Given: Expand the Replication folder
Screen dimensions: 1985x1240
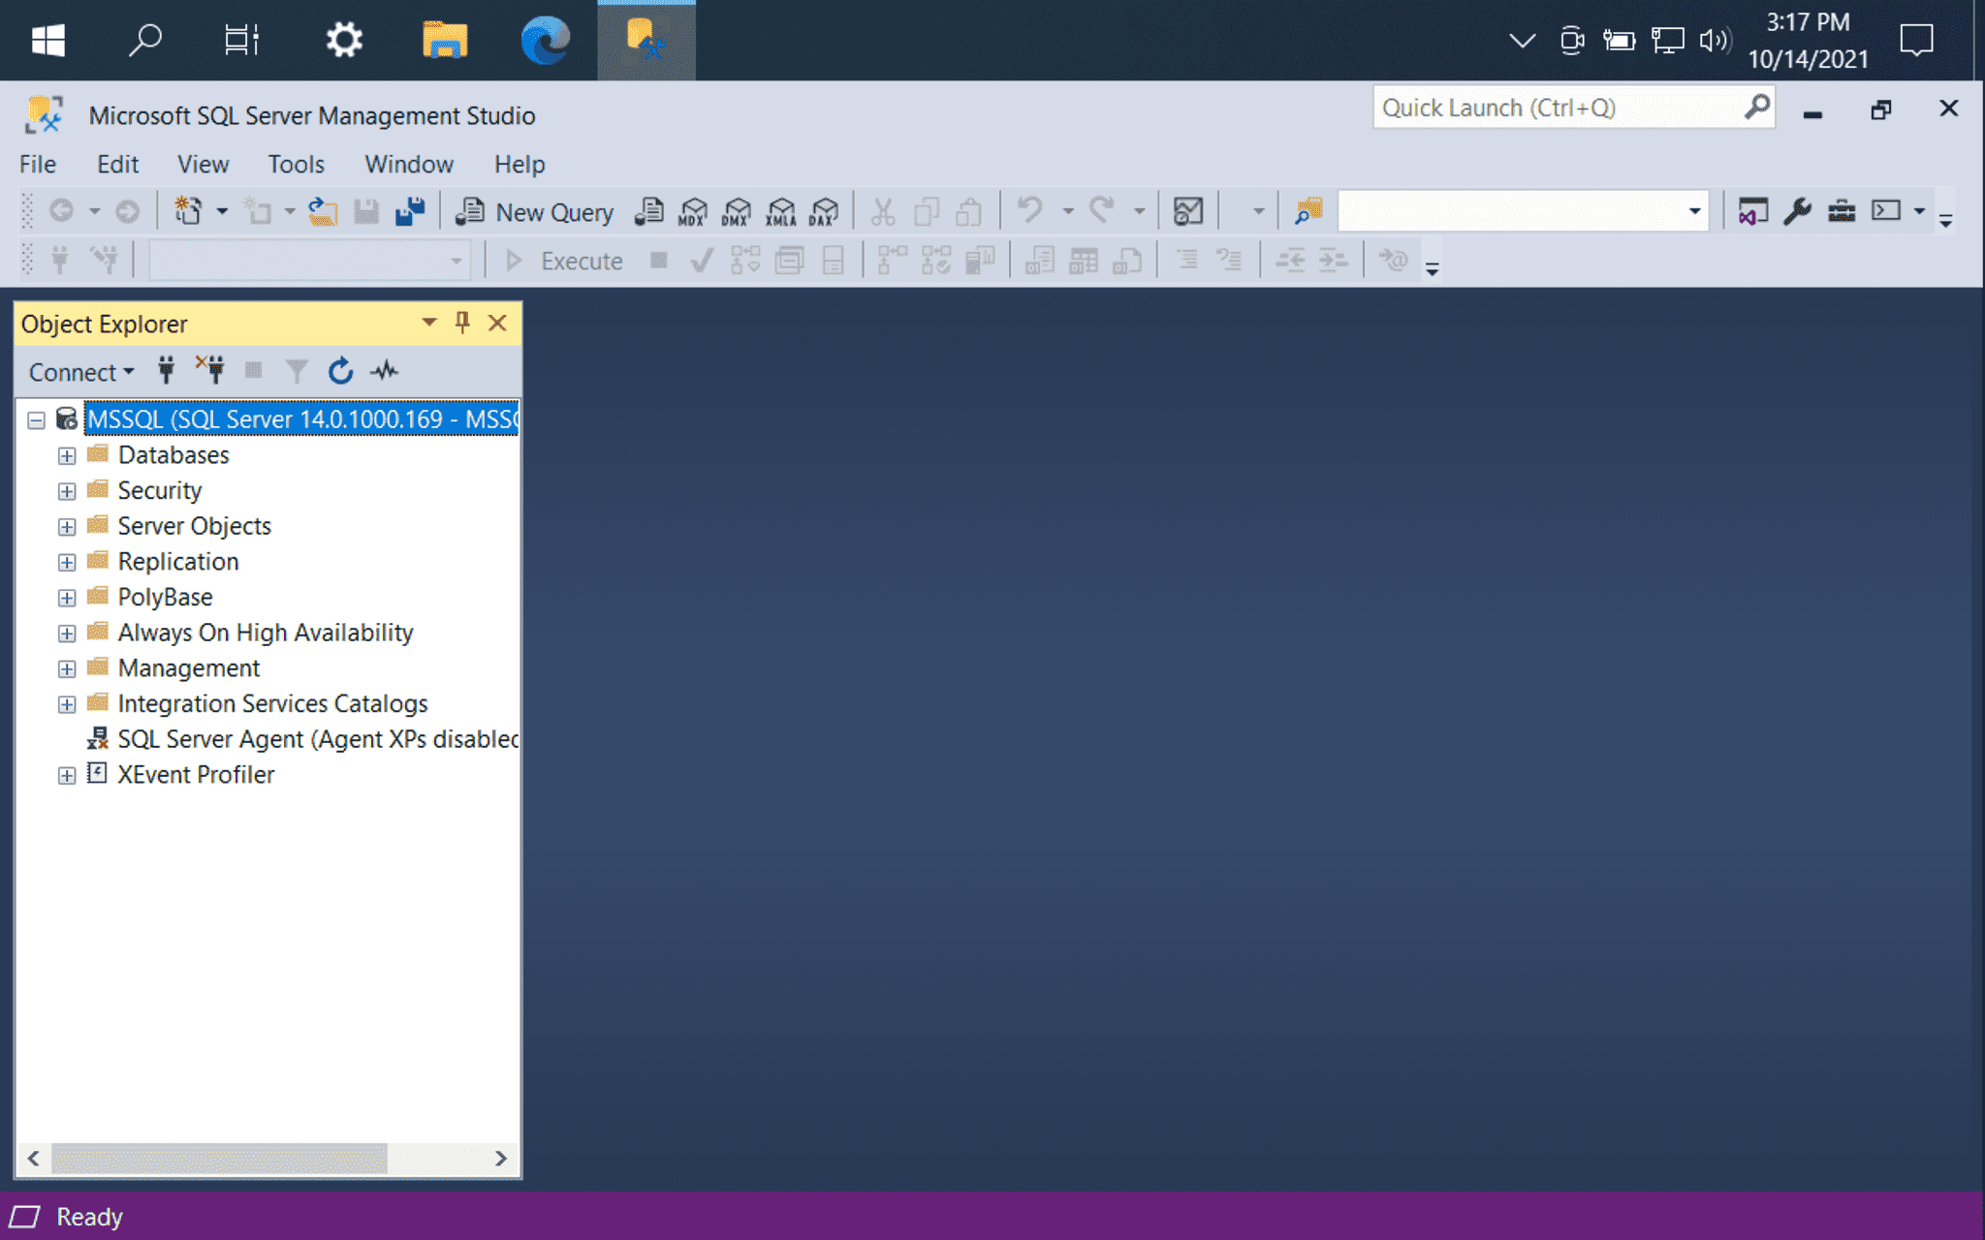Looking at the screenshot, I should [66, 563].
